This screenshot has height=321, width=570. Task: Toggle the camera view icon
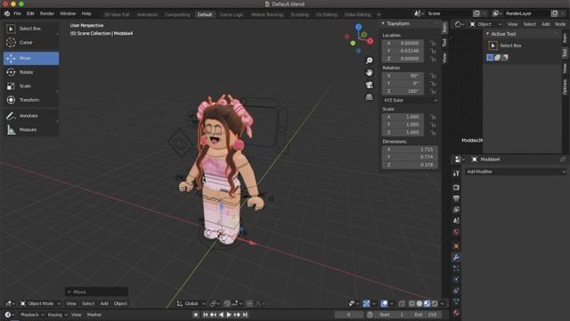tap(369, 85)
